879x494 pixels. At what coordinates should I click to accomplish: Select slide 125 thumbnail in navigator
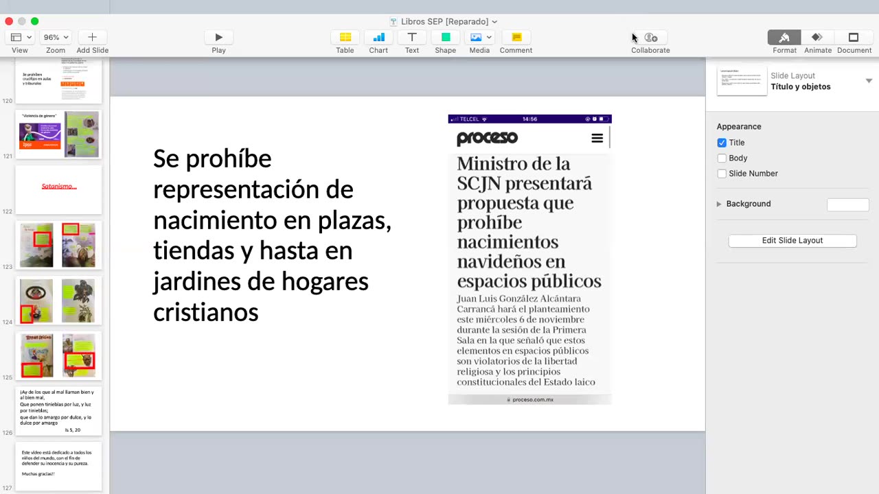click(x=58, y=355)
